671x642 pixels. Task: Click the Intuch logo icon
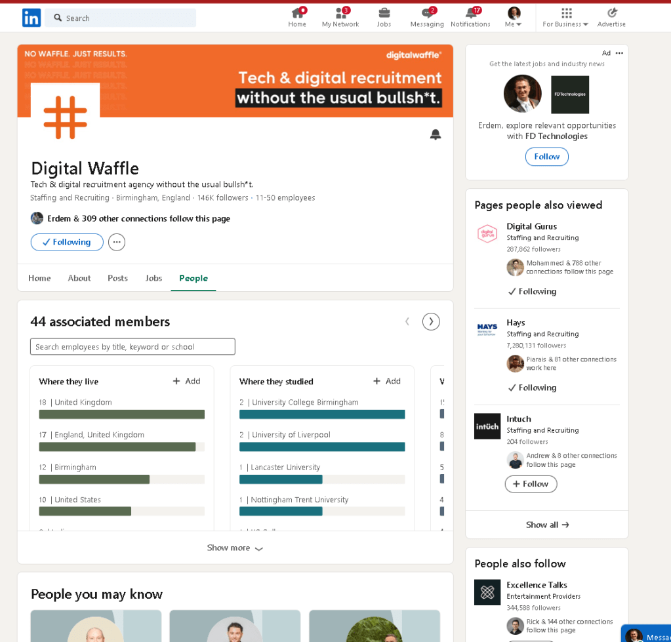click(x=487, y=426)
